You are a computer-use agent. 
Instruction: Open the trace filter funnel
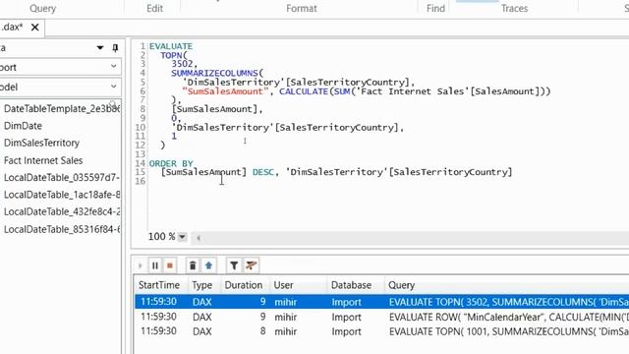[x=234, y=265]
